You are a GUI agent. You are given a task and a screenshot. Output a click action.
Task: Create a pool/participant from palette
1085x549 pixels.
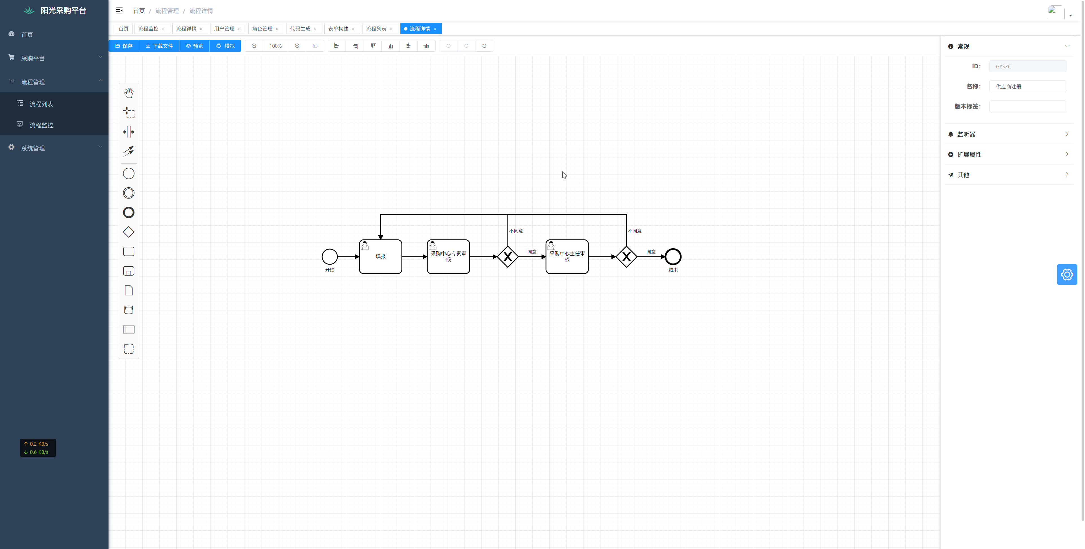129,329
